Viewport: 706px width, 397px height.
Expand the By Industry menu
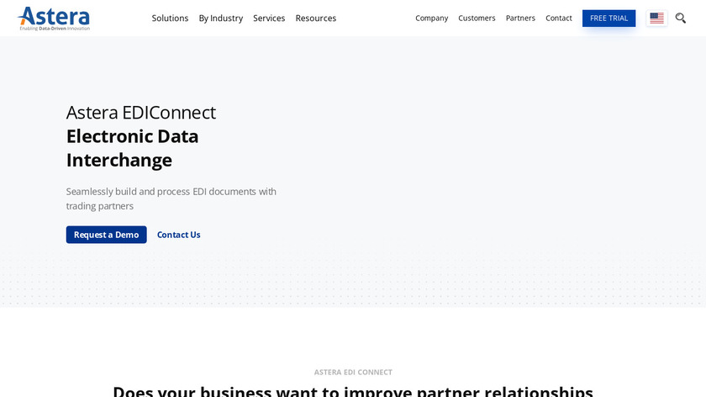pos(221,18)
